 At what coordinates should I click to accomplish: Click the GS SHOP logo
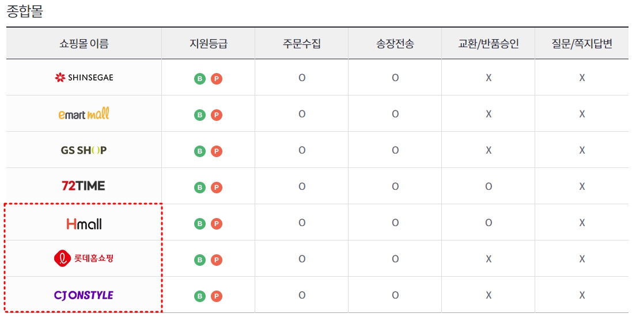pyautogui.click(x=84, y=150)
